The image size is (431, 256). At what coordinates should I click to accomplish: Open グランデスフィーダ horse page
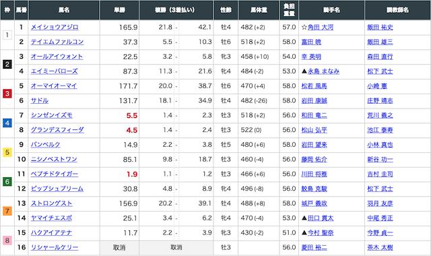(57, 130)
